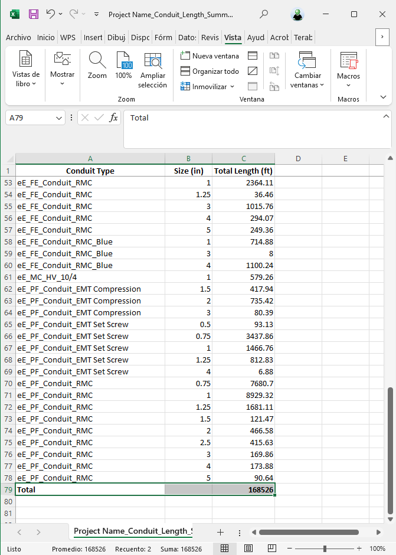Add a new sheet with plus icon
This screenshot has height=555, width=396.
pyautogui.click(x=220, y=532)
